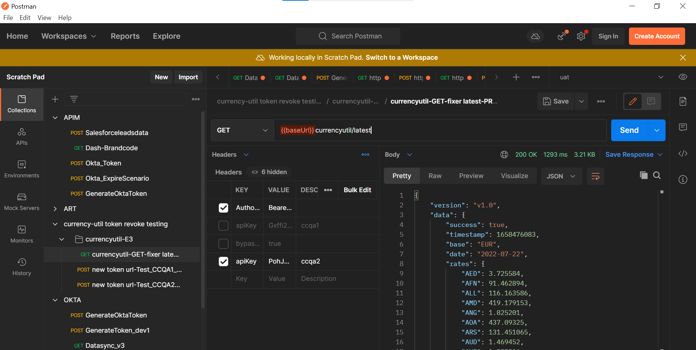
Task: Switch to edit mode pencil icon
Action: pyautogui.click(x=633, y=101)
